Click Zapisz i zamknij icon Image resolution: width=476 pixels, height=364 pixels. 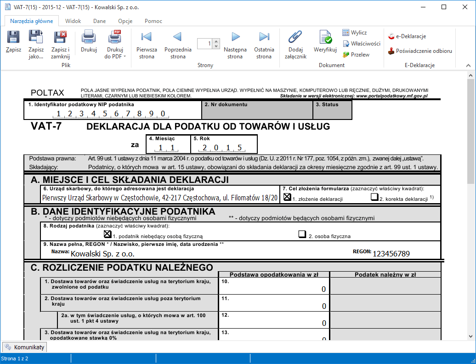60,37
